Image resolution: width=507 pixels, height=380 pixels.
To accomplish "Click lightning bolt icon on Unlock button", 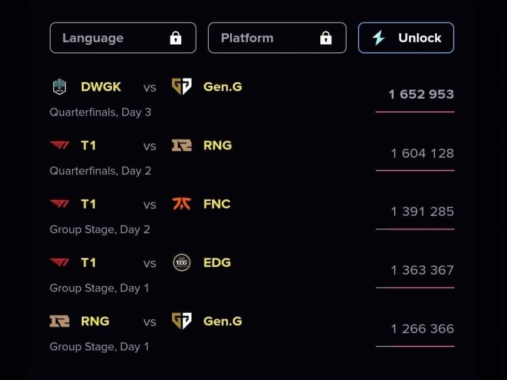I will click(378, 38).
